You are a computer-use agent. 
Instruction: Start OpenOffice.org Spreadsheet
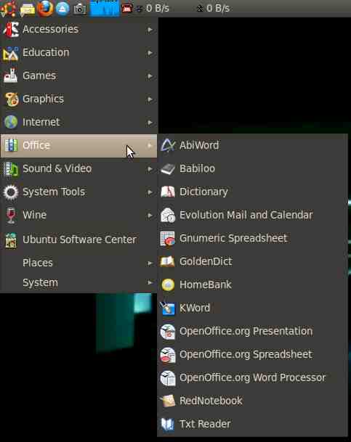tap(252, 355)
